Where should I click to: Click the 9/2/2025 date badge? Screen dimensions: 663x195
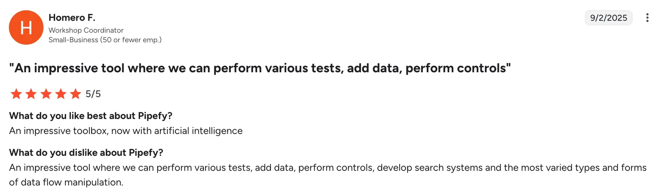[608, 18]
